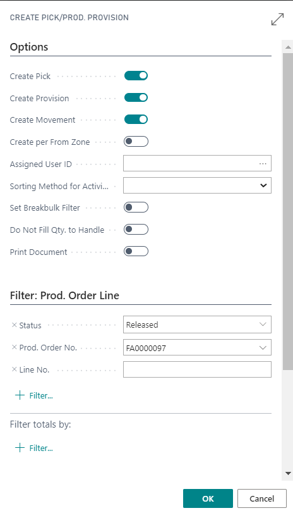293x513 pixels.
Task: Turn off the Create Provision toggle
Action: coord(136,97)
